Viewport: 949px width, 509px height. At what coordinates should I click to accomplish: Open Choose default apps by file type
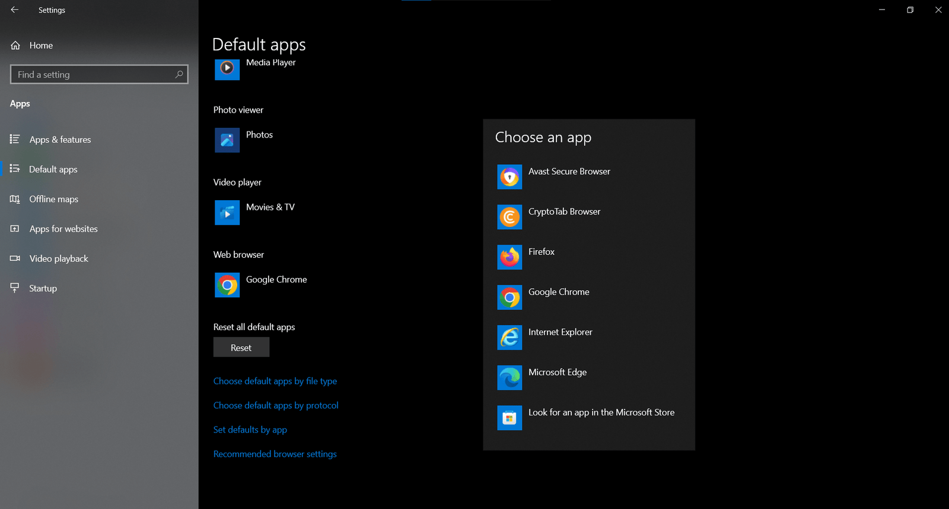275,381
